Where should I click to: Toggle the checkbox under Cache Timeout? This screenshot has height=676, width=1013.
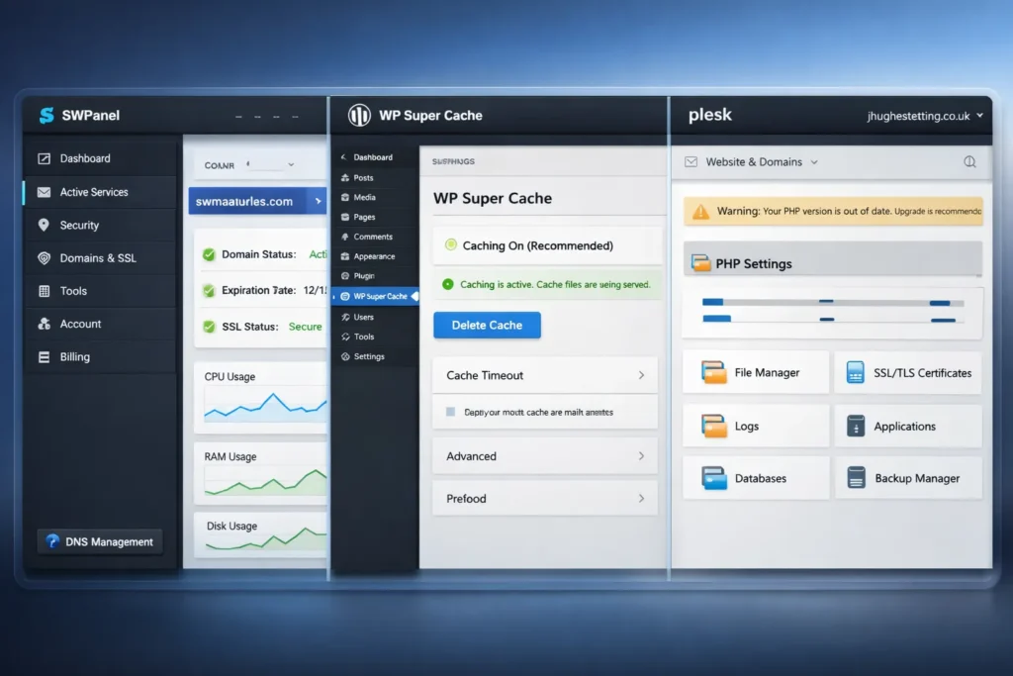(450, 412)
